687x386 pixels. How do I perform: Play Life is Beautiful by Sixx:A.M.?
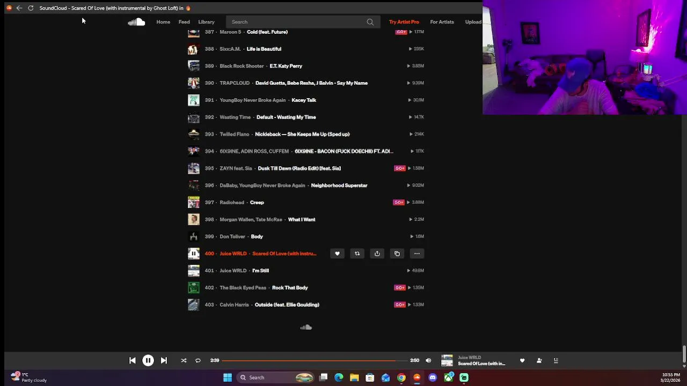pos(264,49)
